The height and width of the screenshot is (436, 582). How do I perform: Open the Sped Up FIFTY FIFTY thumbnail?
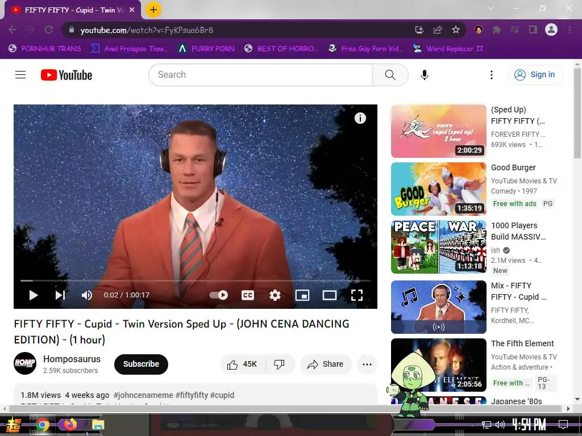tap(438, 131)
